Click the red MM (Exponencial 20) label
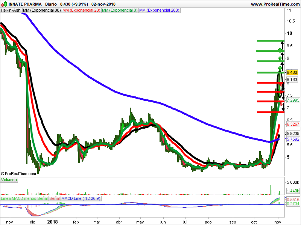 pos(81,10)
